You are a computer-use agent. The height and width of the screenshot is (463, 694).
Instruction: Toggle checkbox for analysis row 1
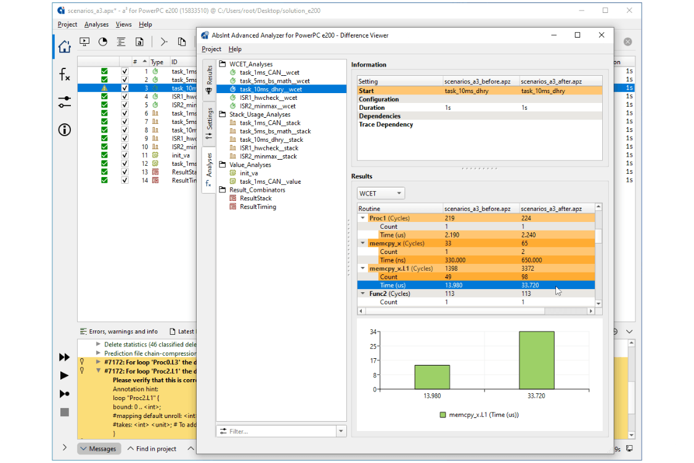(125, 72)
